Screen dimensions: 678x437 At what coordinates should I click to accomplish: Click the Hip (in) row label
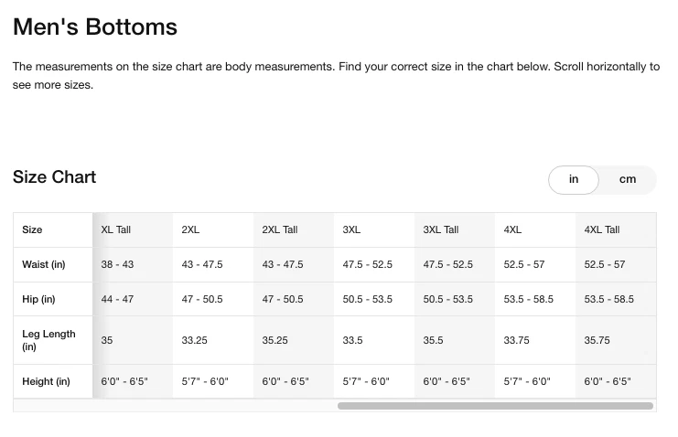coord(38,299)
